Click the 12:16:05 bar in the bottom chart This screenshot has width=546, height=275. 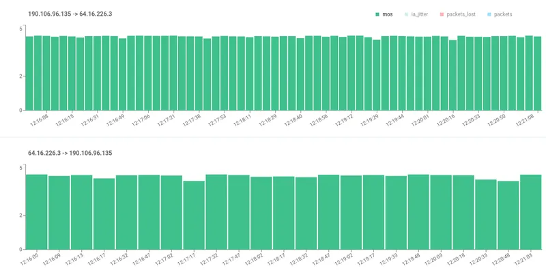pyautogui.click(x=37, y=212)
